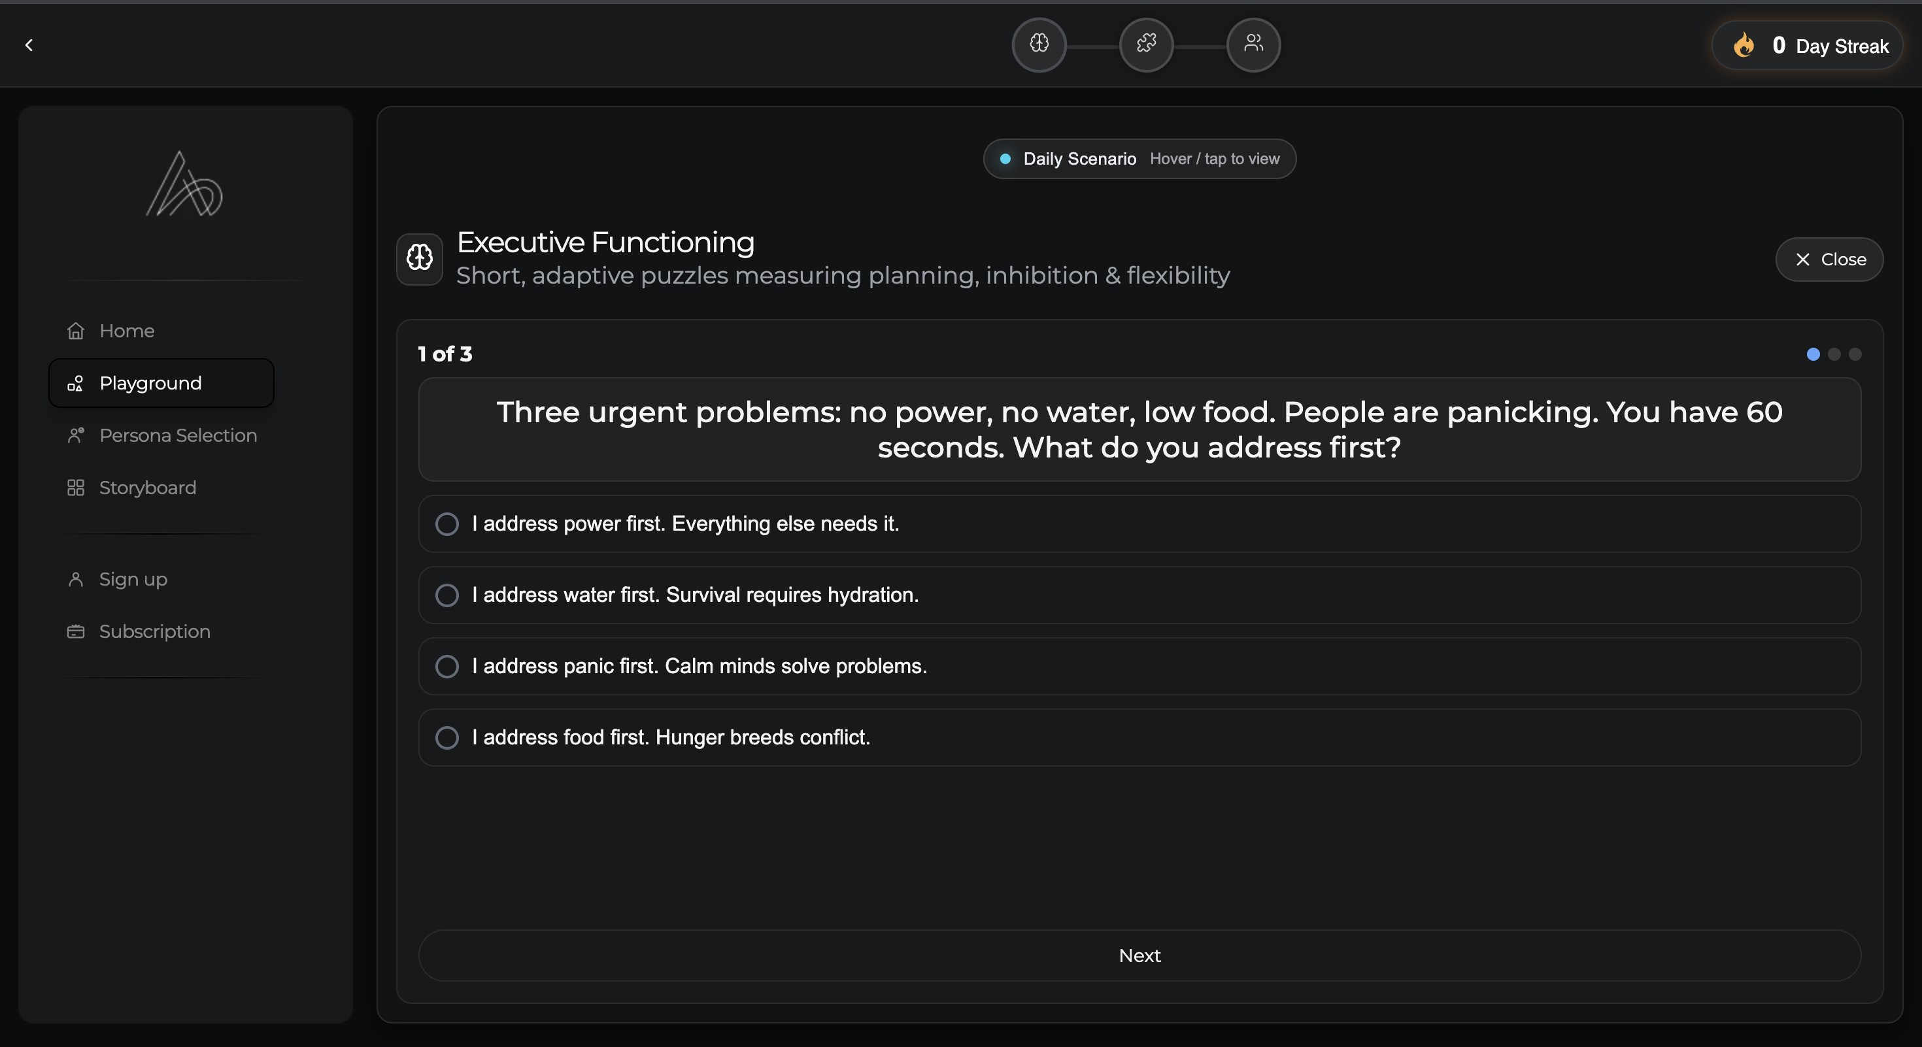Click the Storyboard grid icon
Screen dimensions: 1922x1047
pyautogui.click(x=77, y=488)
